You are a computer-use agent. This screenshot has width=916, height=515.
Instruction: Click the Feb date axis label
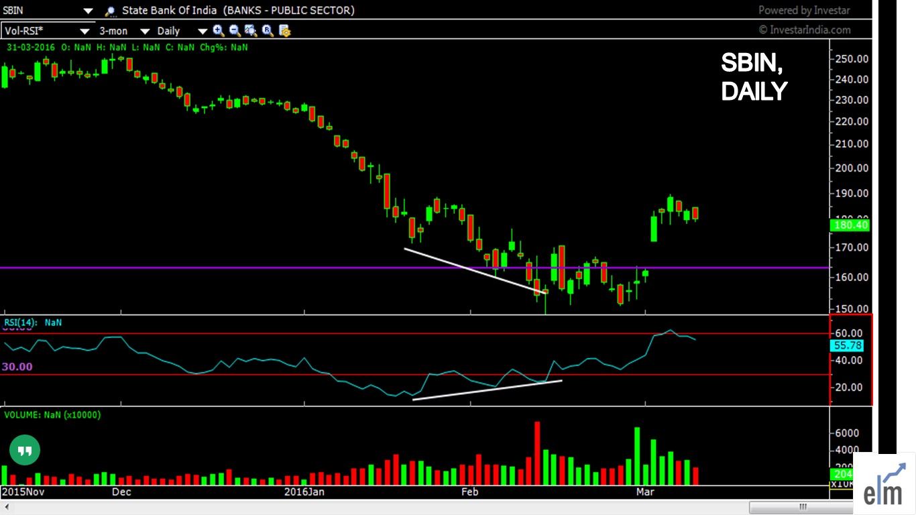click(470, 492)
